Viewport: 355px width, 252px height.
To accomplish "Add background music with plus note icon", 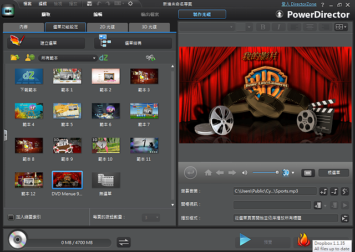I will pyautogui.click(x=323, y=192).
